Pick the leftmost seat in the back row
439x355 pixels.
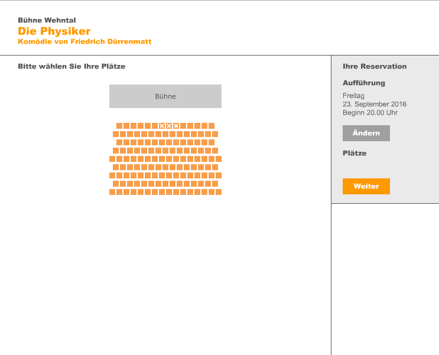click(112, 192)
